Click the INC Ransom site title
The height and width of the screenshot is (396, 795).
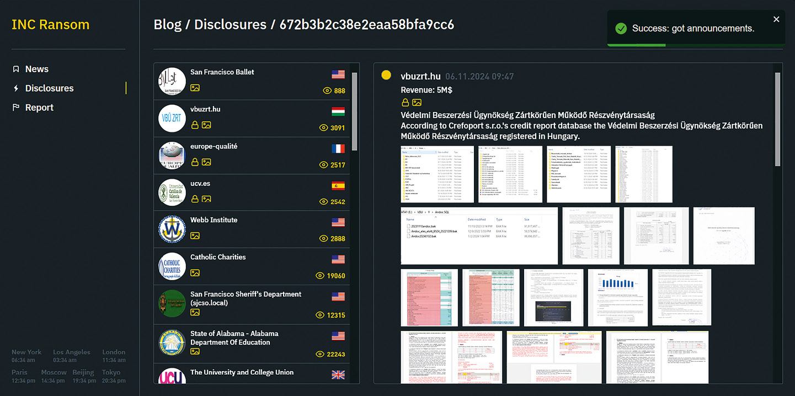coord(50,25)
